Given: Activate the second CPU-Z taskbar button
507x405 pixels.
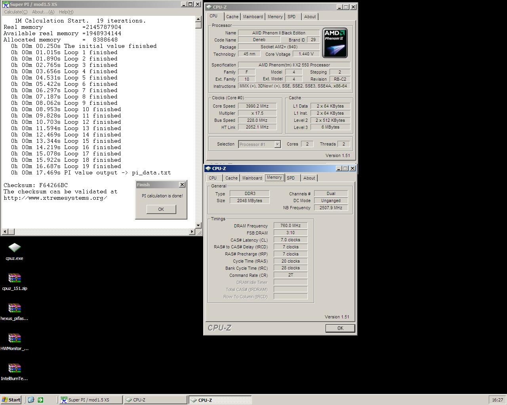Looking at the screenshot, I should pos(220,400).
